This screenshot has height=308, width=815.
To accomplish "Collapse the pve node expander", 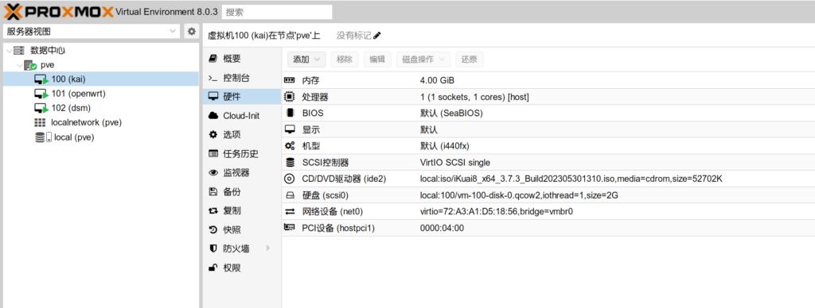I will (19, 65).
